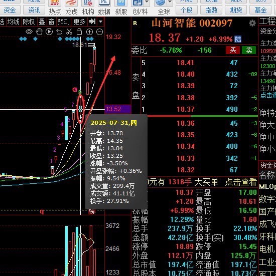Select bid price 18.36
Image resolution: width=276 pixels, height=276 pixels.
pos(186,123)
